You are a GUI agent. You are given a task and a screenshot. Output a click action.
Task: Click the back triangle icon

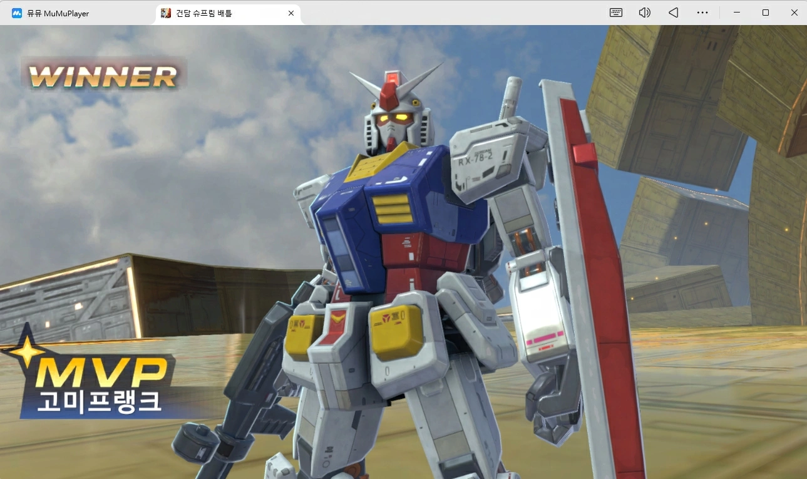pyautogui.click(x=674, y=13)
